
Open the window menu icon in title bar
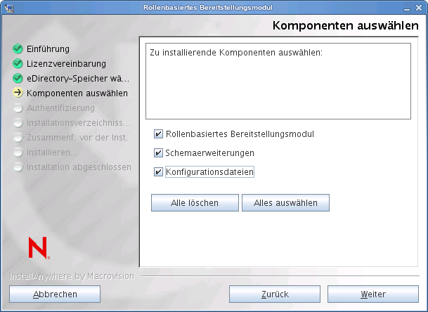[9, 8]
